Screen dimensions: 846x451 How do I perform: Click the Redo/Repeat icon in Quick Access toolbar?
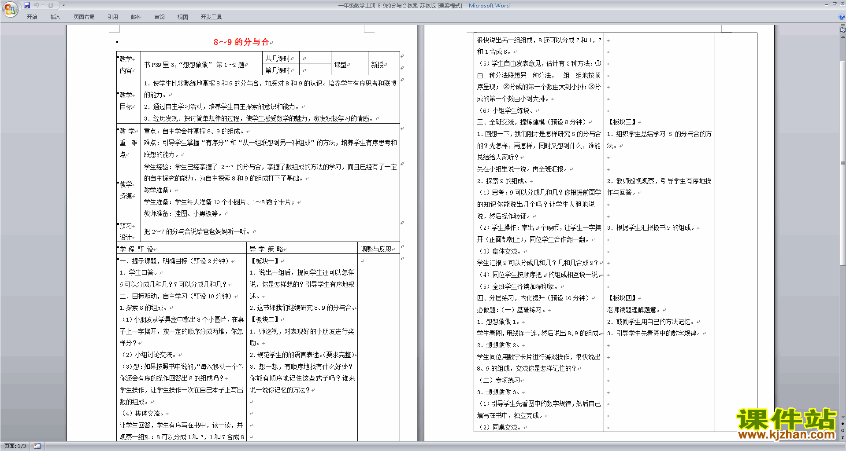(x=51, y=5)
